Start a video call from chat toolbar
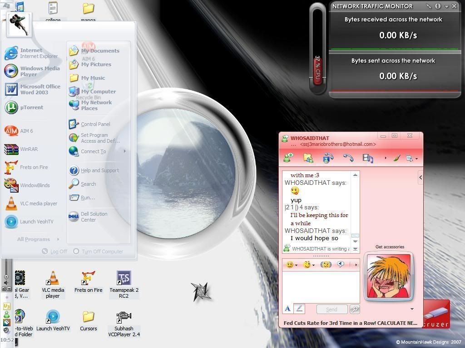 328,158
